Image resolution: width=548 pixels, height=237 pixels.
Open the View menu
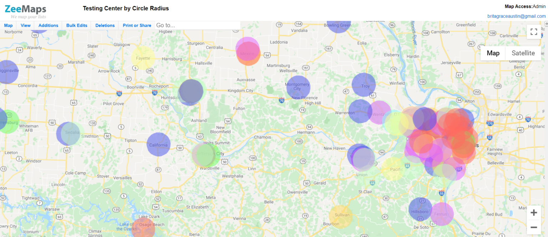(x=25, y=25)
